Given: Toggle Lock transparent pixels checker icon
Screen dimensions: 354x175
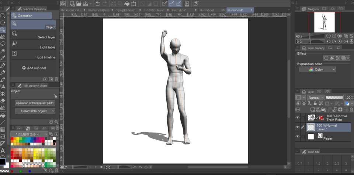Looking at the screenshot, I should coord(320,104).
